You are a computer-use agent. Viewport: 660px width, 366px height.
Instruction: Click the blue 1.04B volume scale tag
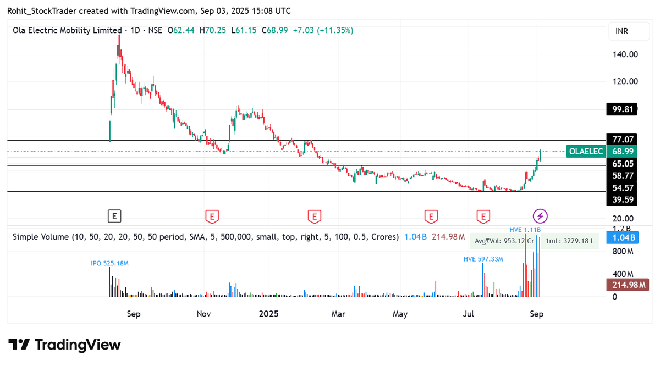622,237
